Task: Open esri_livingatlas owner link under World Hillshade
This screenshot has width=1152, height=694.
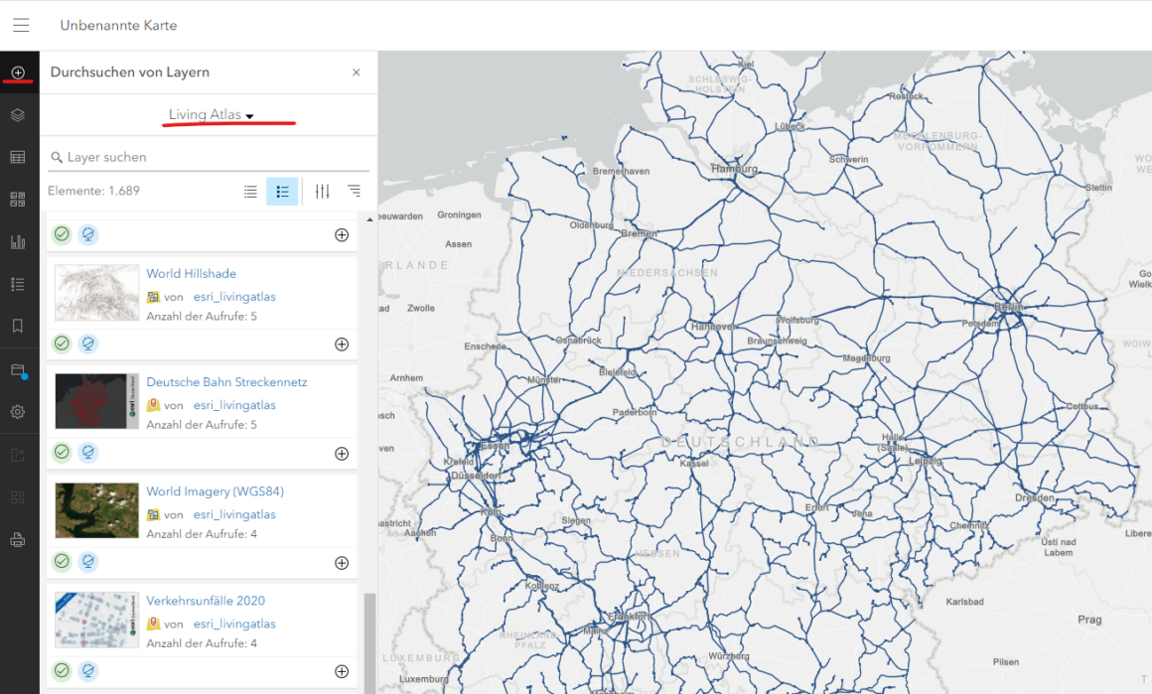Action: click(x=234, y=297)
